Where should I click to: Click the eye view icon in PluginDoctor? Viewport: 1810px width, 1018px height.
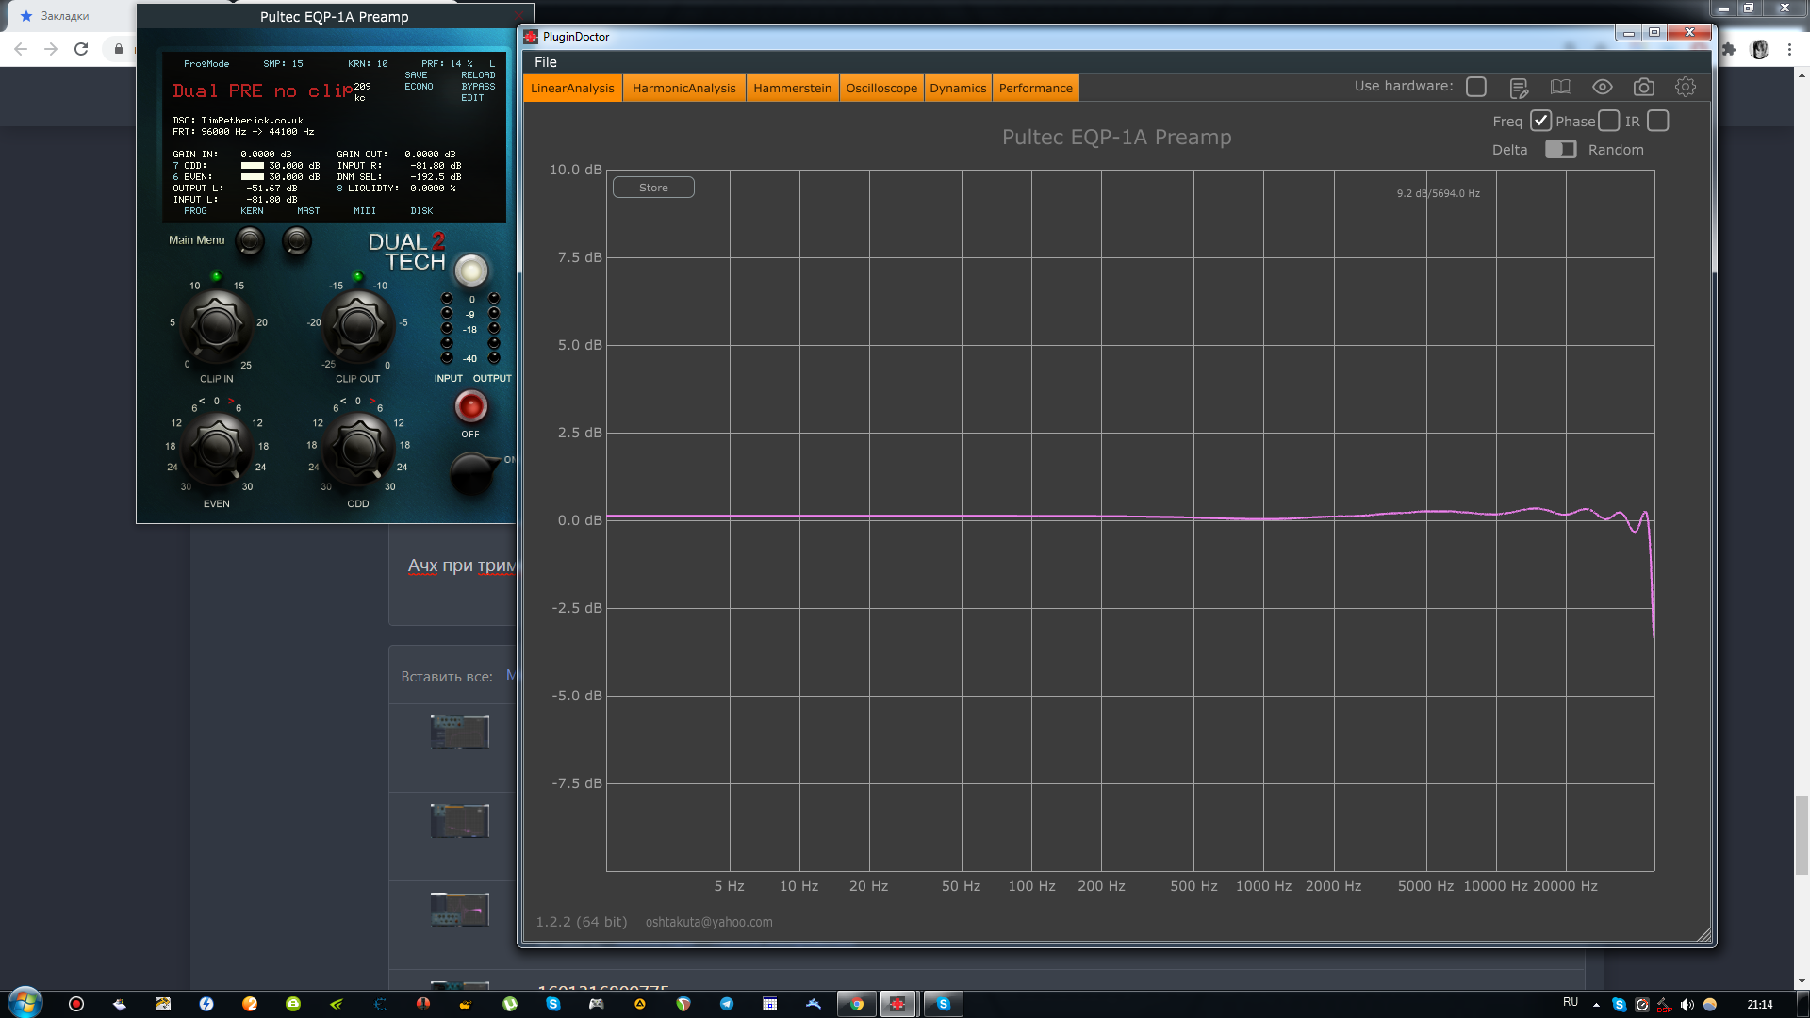tap(1603, 87)
